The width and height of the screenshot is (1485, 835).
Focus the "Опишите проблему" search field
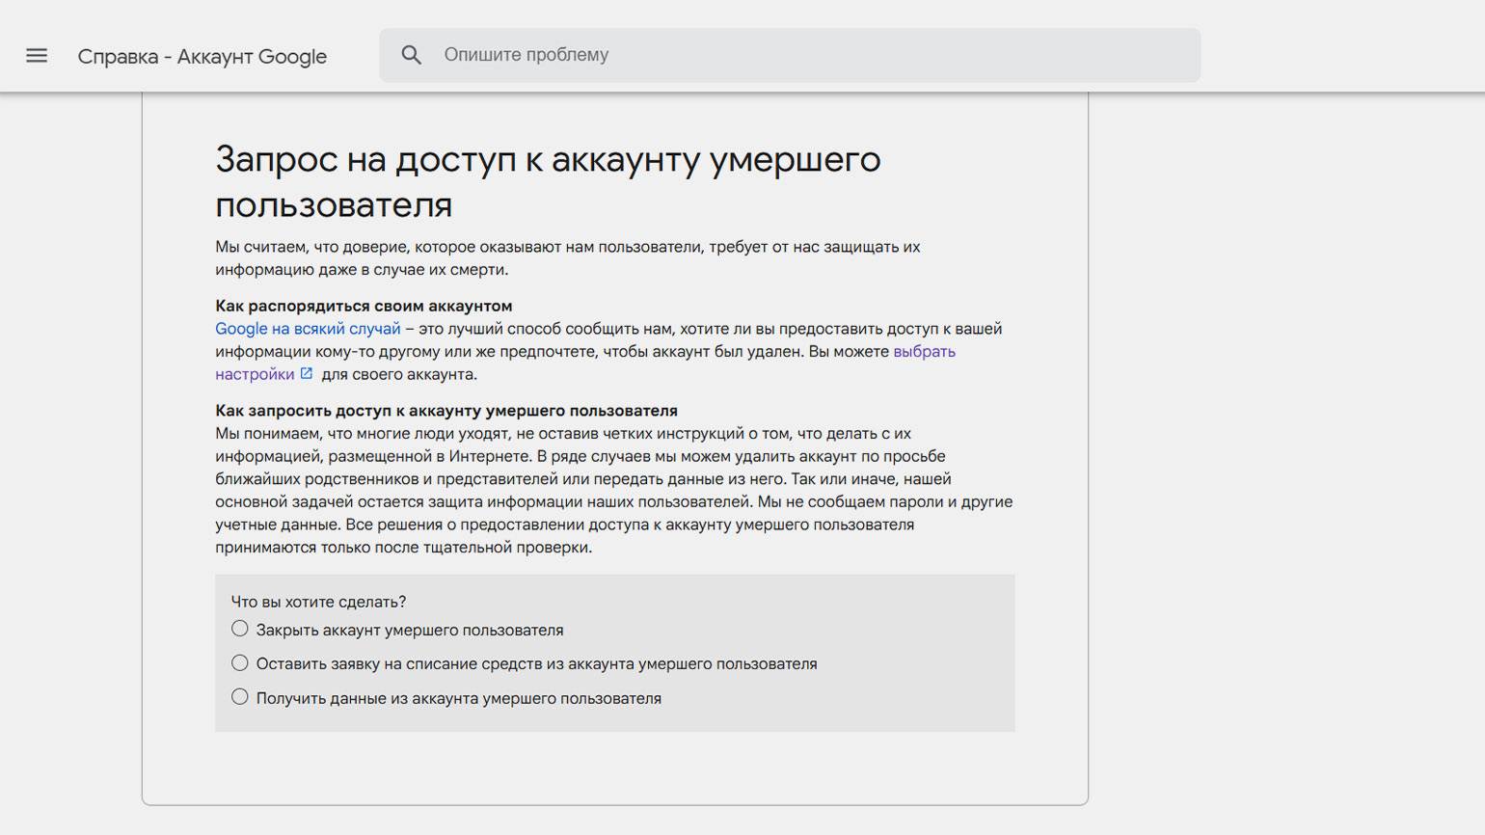pos(790,55)
